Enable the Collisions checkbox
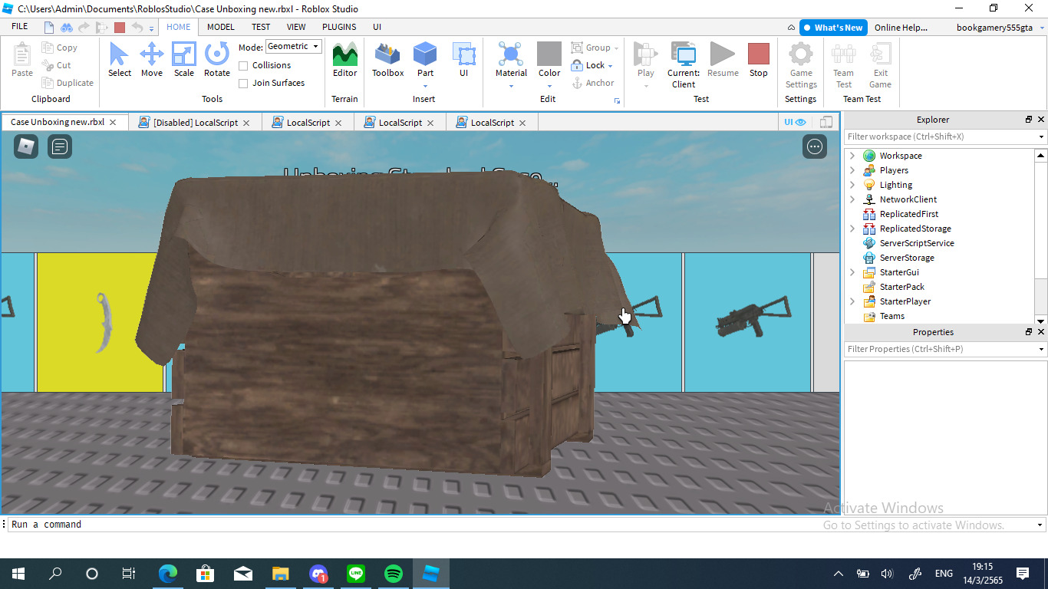Screen dimensions: 1048x589 [243, 65]
